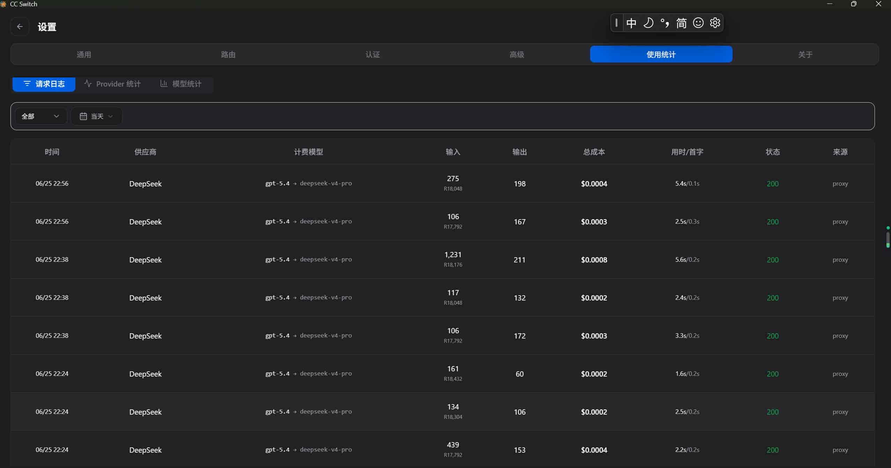This screenshot has height=468, width=891.
Task: Click input value 134
Action: point(453,407)
